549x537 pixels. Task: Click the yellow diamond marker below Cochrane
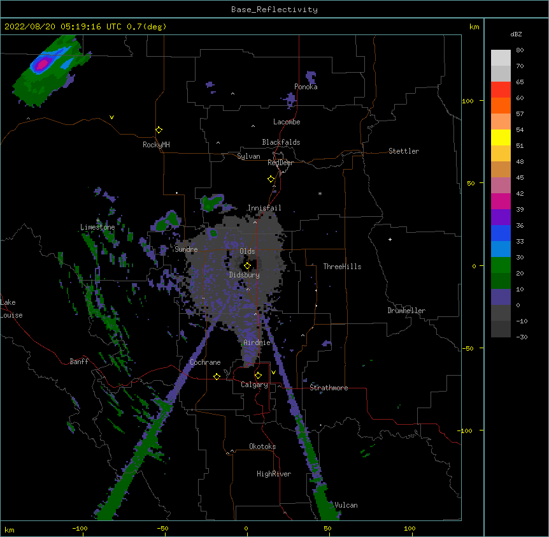[217, 376]
